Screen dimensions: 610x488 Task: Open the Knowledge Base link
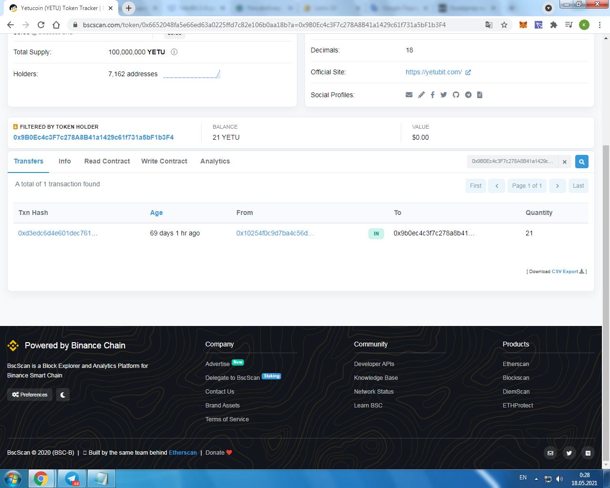pos(376,378)
